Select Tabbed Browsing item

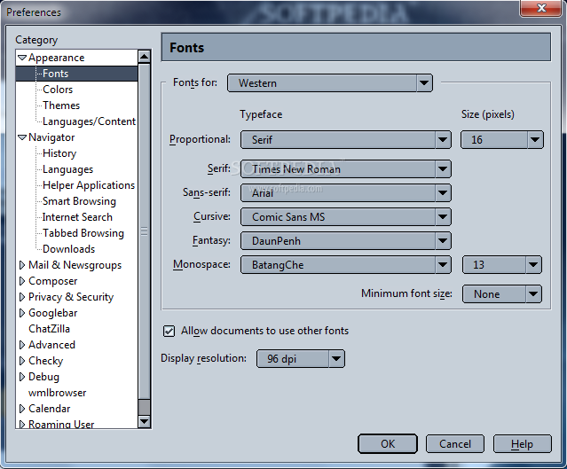tap(83, 233)
